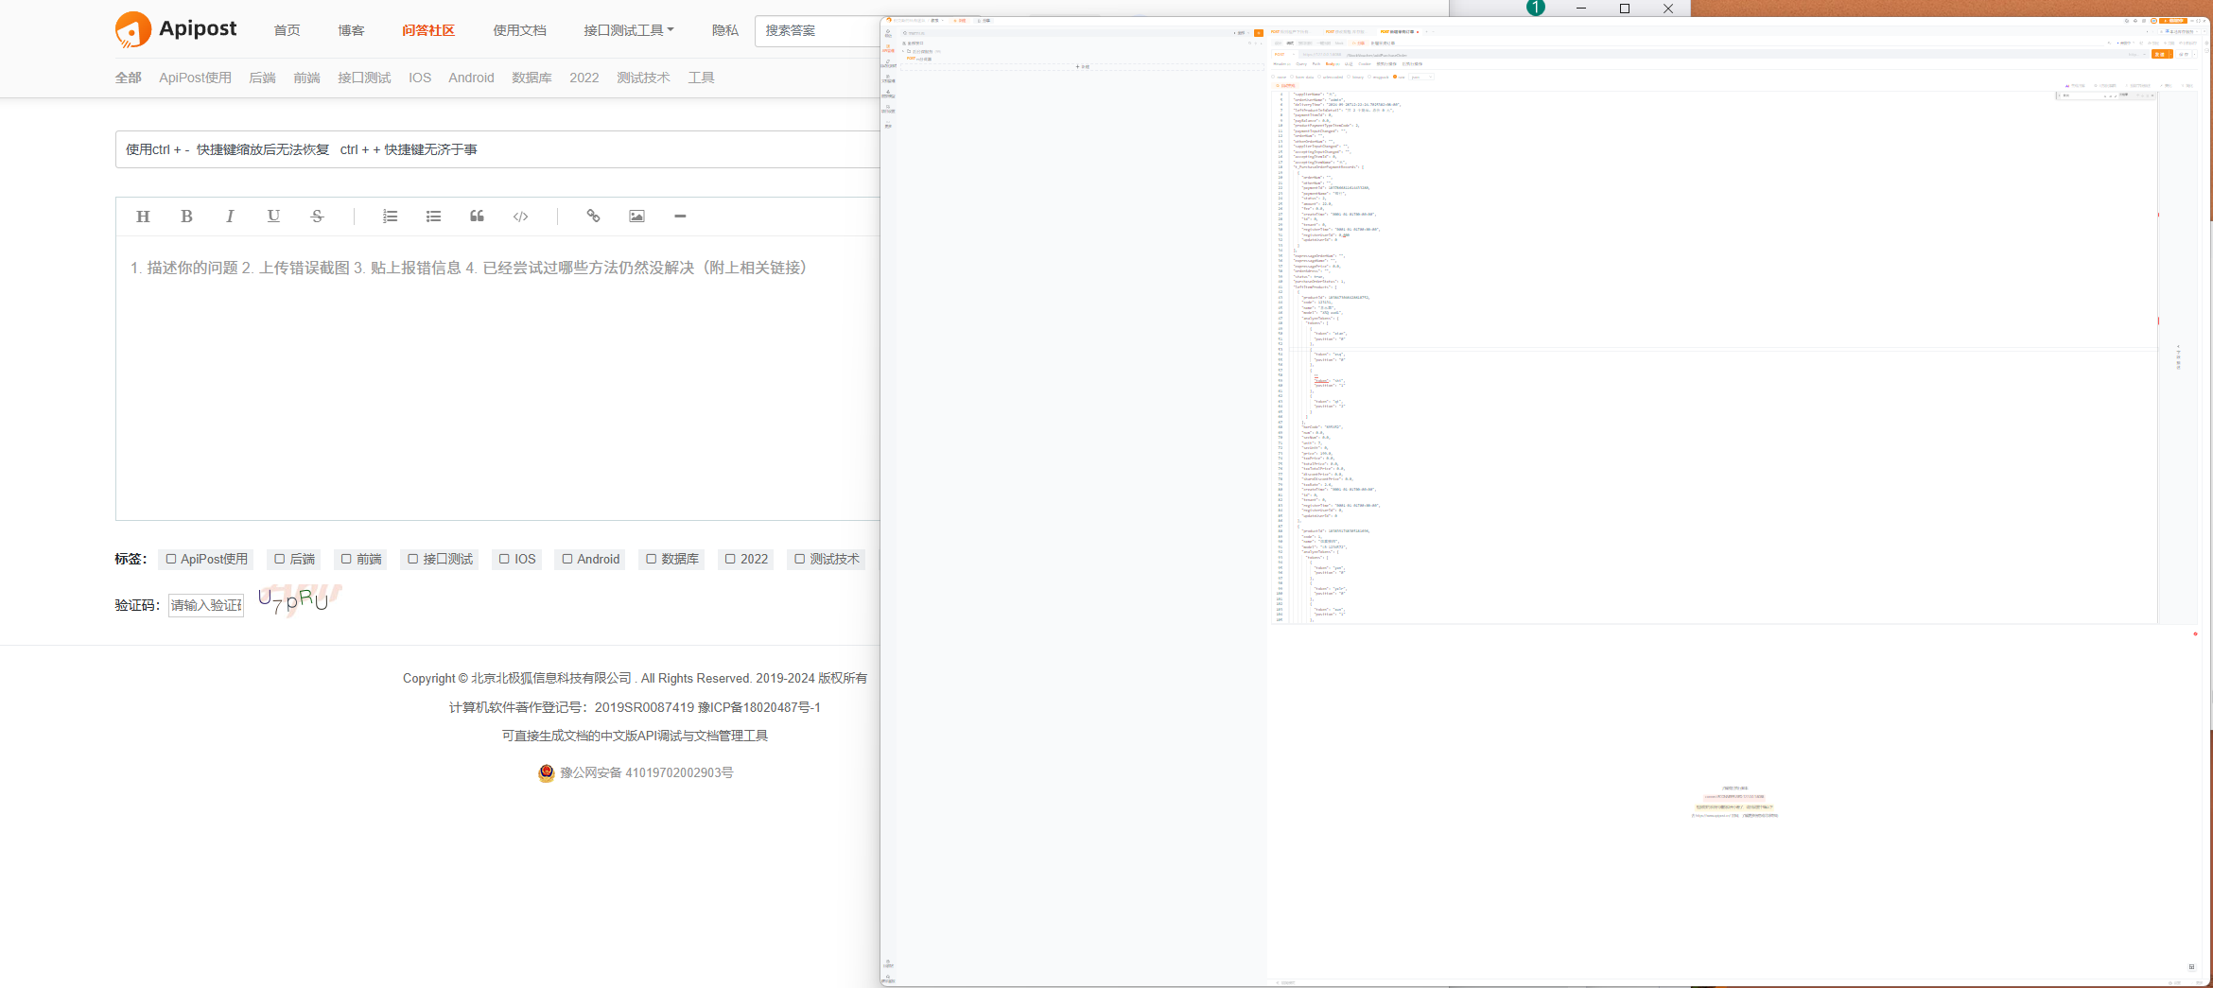
Task: Select the 后端 category tab
Action: tap(262, 78)
